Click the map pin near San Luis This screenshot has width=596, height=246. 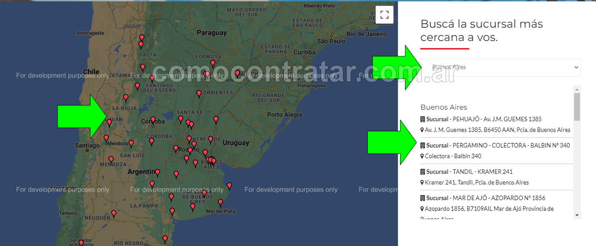(x=131, y=144)
